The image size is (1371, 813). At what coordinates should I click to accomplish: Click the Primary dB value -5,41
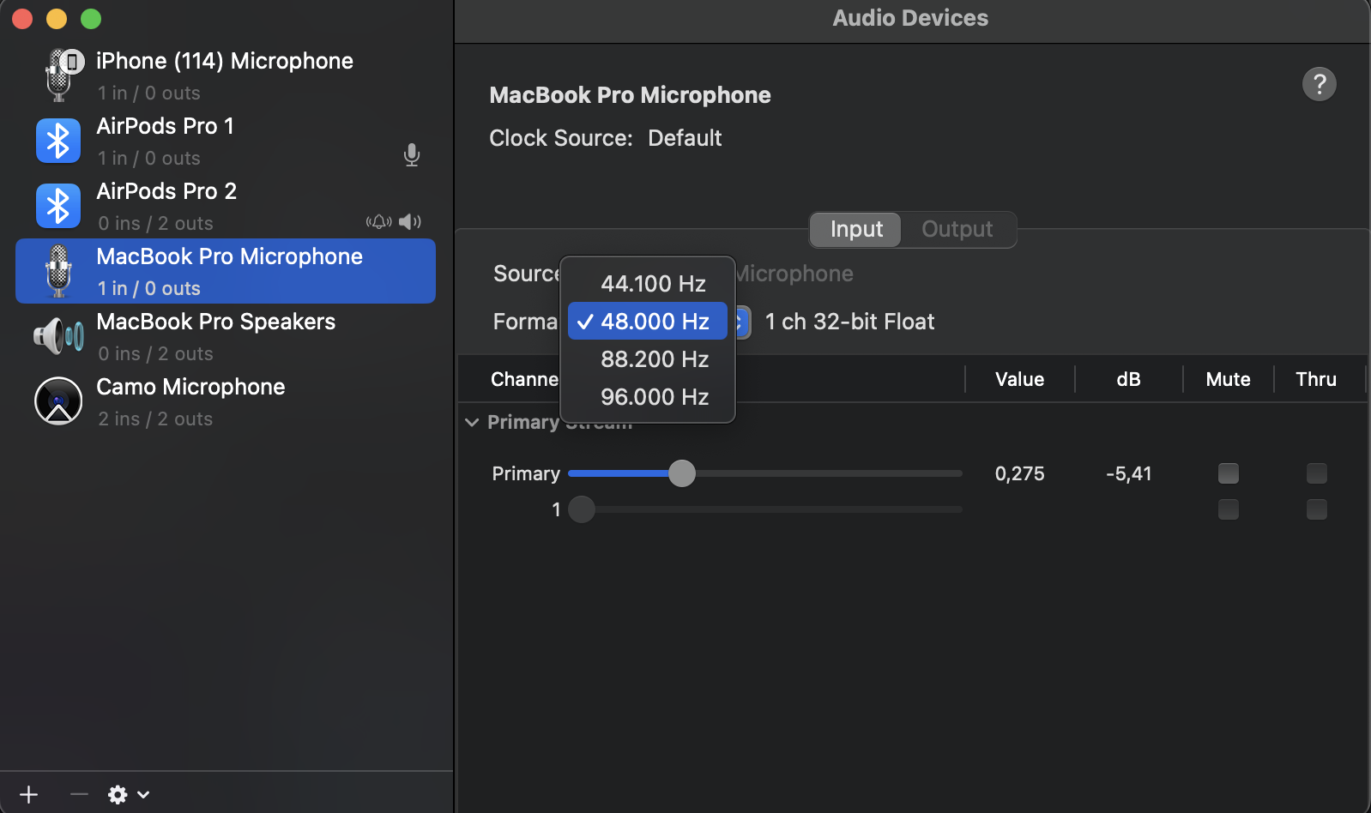pyautogui.click(x=1128, y=473)
